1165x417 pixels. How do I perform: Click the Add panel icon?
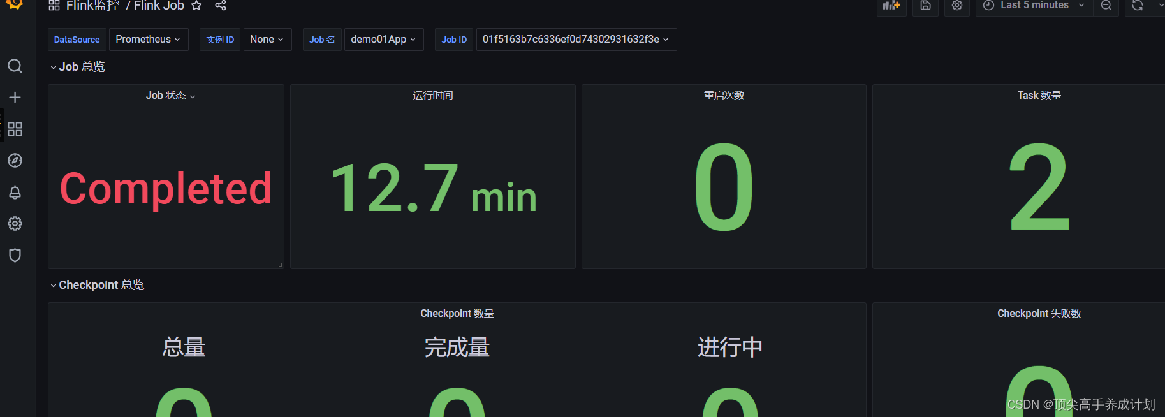[891, 6]
